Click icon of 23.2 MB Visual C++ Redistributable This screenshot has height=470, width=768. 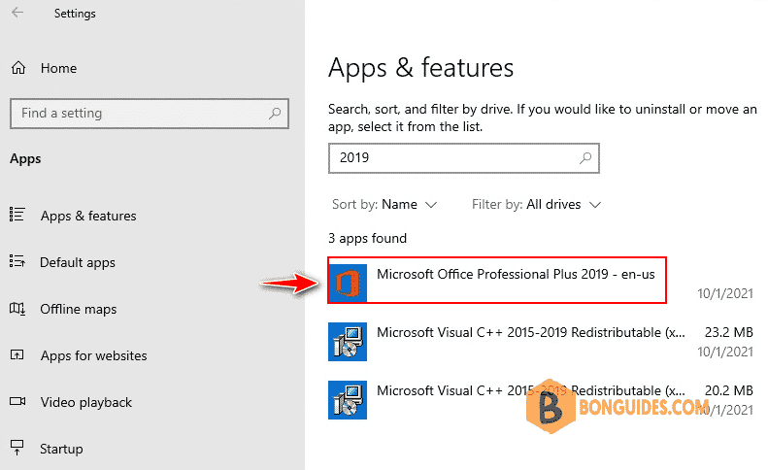pyautogui.click(x=349, y=340)
